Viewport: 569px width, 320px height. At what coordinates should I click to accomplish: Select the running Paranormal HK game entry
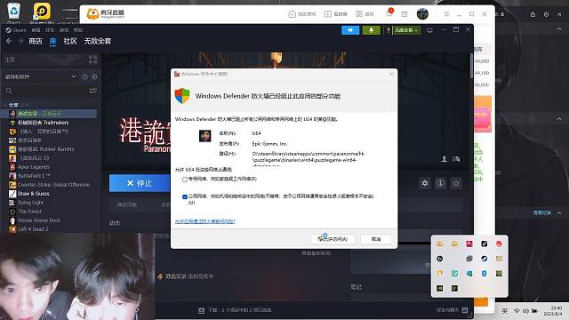point(49,114)
